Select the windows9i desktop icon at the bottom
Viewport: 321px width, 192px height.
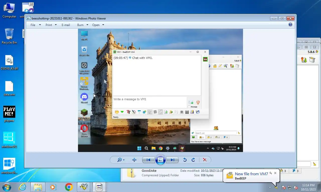(9, 166)
